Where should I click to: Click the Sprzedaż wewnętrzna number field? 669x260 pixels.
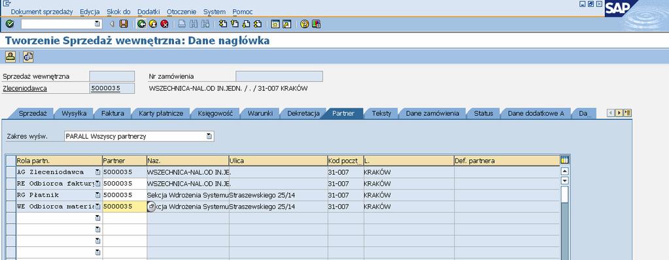pyautogui.click(x=112, y=76)
